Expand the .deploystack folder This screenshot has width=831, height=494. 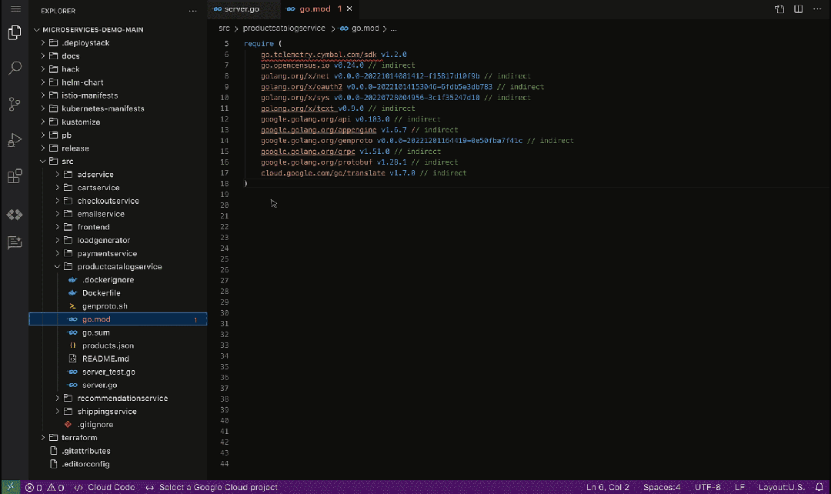click(x=85, y=43)
